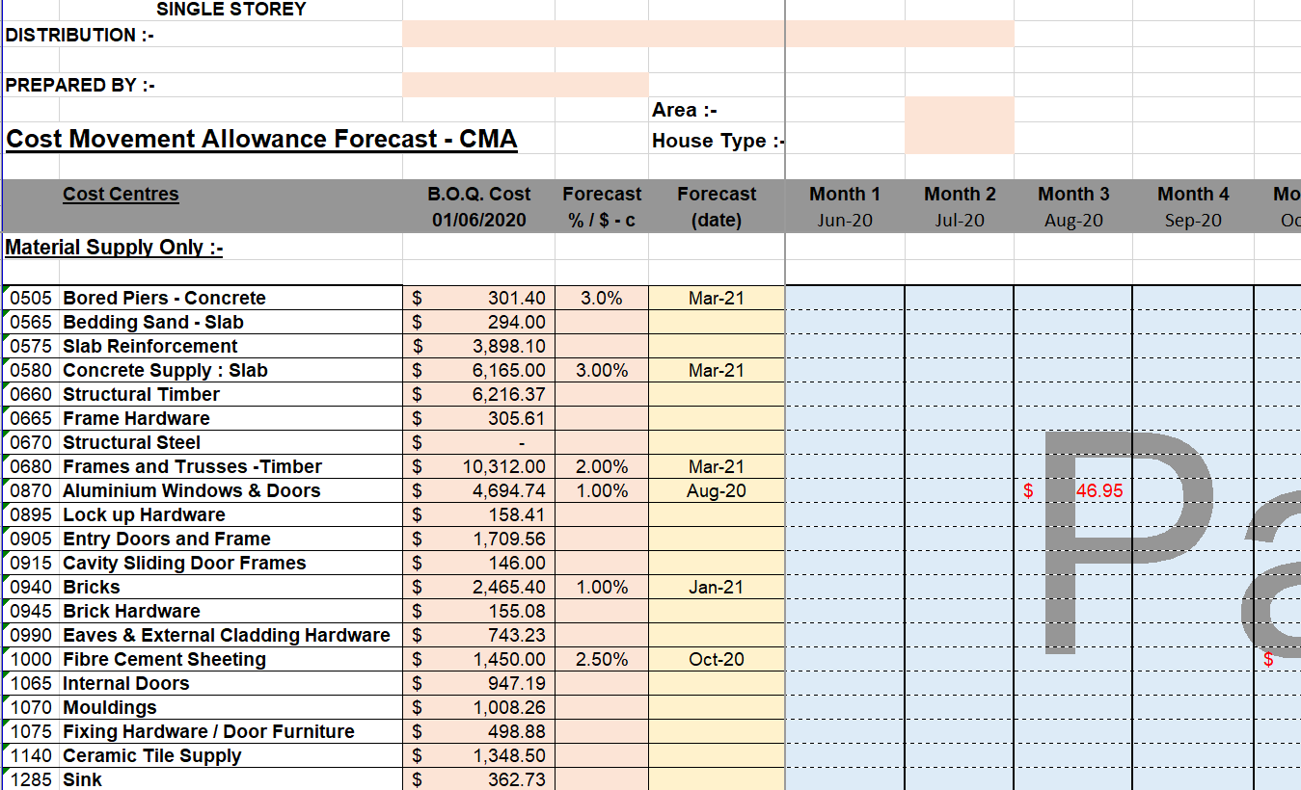This screenshot has height=790, width=1301.
Task: Click the 0505 cost centre code cell
Action: coord(33,299)
